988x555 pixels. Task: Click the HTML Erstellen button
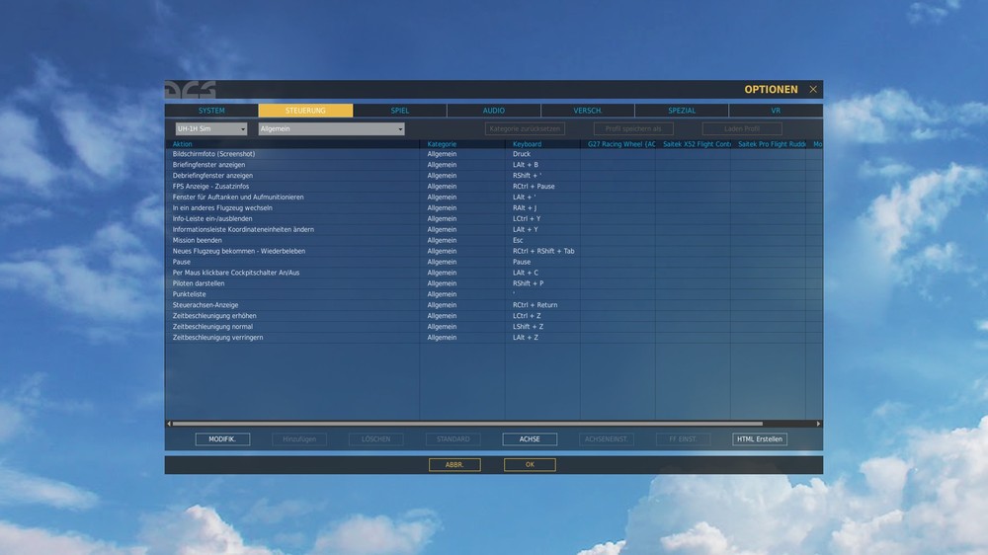tap(759, 439)
